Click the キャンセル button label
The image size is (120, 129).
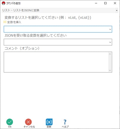[x=29, y=127]
